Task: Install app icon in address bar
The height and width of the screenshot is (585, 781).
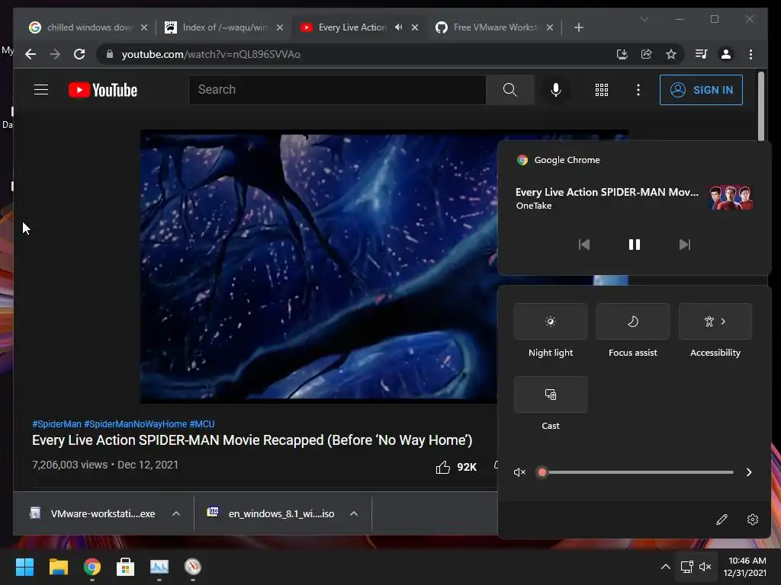Action: click(622, 54)
